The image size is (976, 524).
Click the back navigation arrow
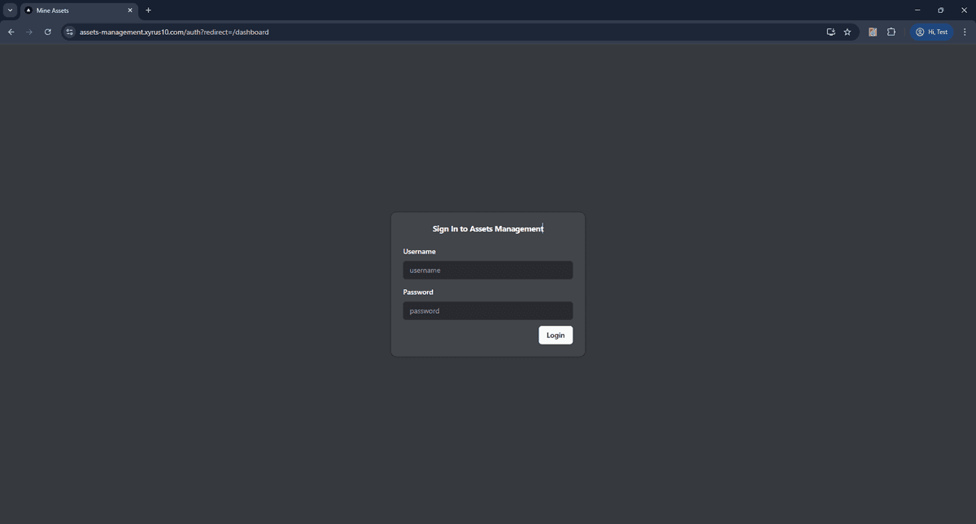click(11, 32)
